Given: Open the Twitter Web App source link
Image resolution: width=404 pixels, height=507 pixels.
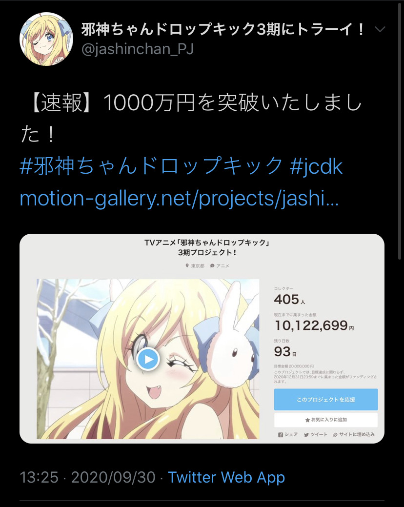Looking at the screenshot, I should pos(226,477).
